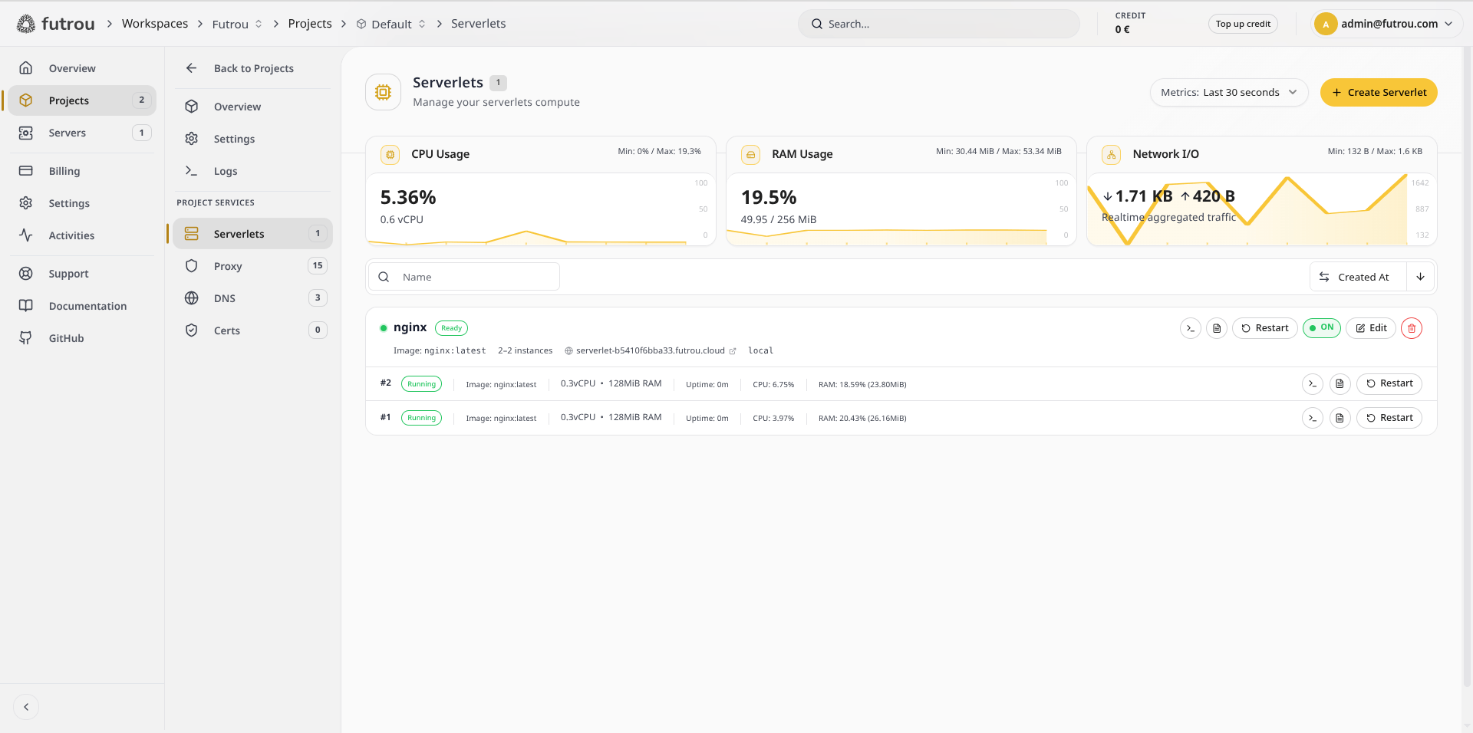
Task: Toggle nginx serverlet ON switch
Action: coord(1322,328)
